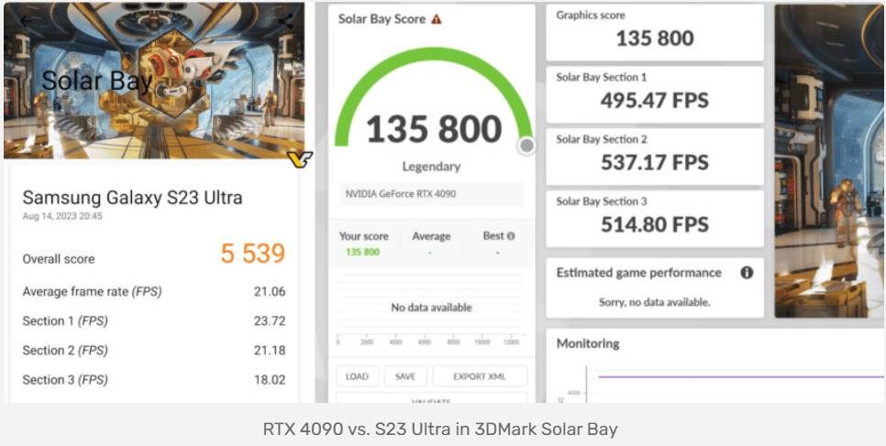This screenshot has width=886, height=446.
Task: Tap the share icon on Solar Bay banner
Action: pos(286,20)
